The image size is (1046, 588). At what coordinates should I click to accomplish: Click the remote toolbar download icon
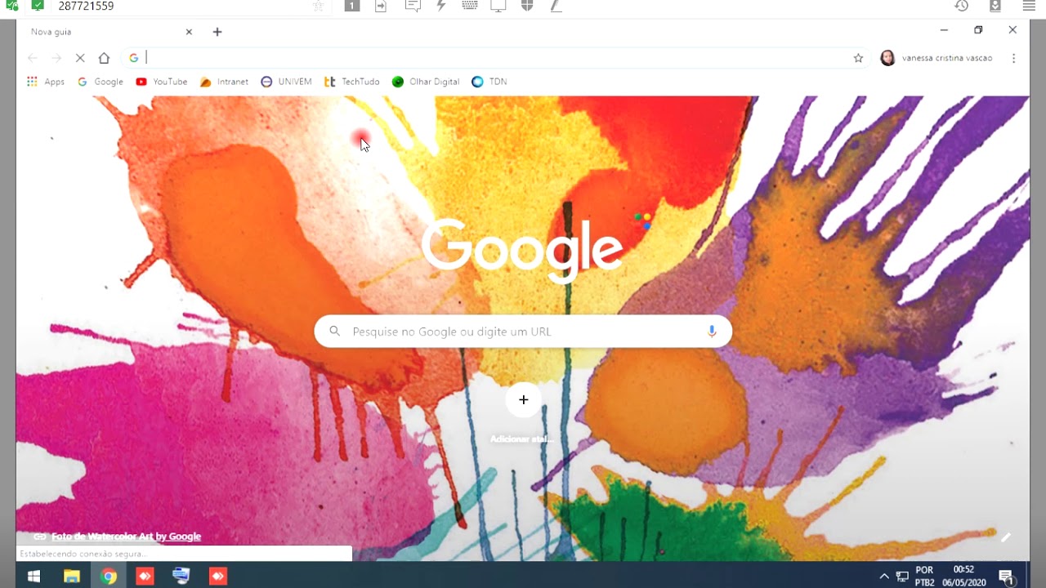point(995,6)
